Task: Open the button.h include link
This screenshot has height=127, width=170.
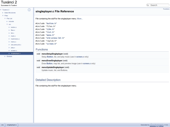Action: [51, 24]
